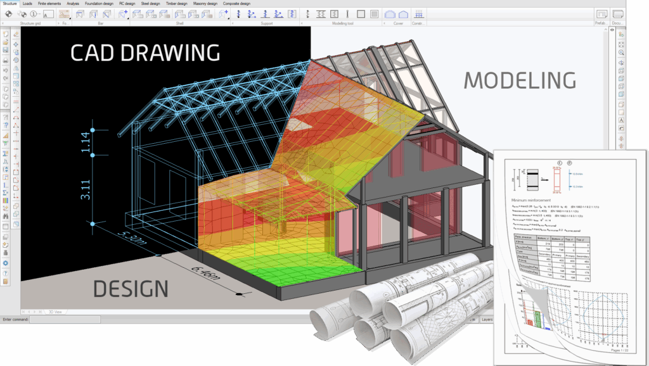This screenshot has width=649, height=366.
Task: Expand the Bar tool dropdown arrow
Action: (x=127, y=18)
